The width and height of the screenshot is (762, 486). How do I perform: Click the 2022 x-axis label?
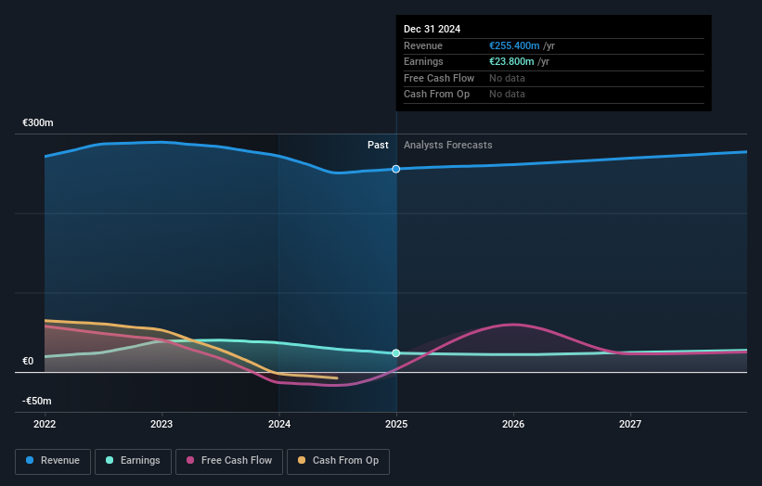point(45,424)
